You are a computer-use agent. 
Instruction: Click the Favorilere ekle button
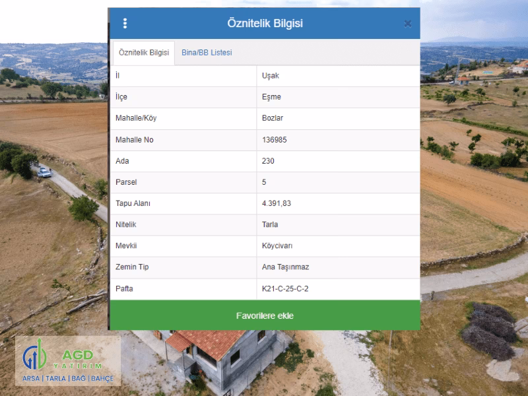pyautogui.click(x=265, y=315)
